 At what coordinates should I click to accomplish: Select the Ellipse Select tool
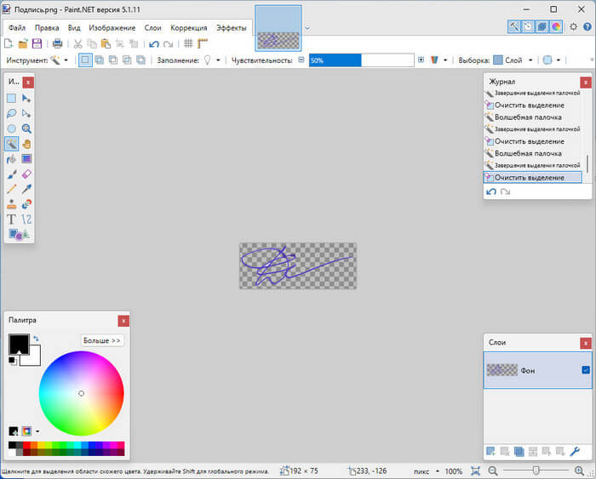tap(11, 128)
